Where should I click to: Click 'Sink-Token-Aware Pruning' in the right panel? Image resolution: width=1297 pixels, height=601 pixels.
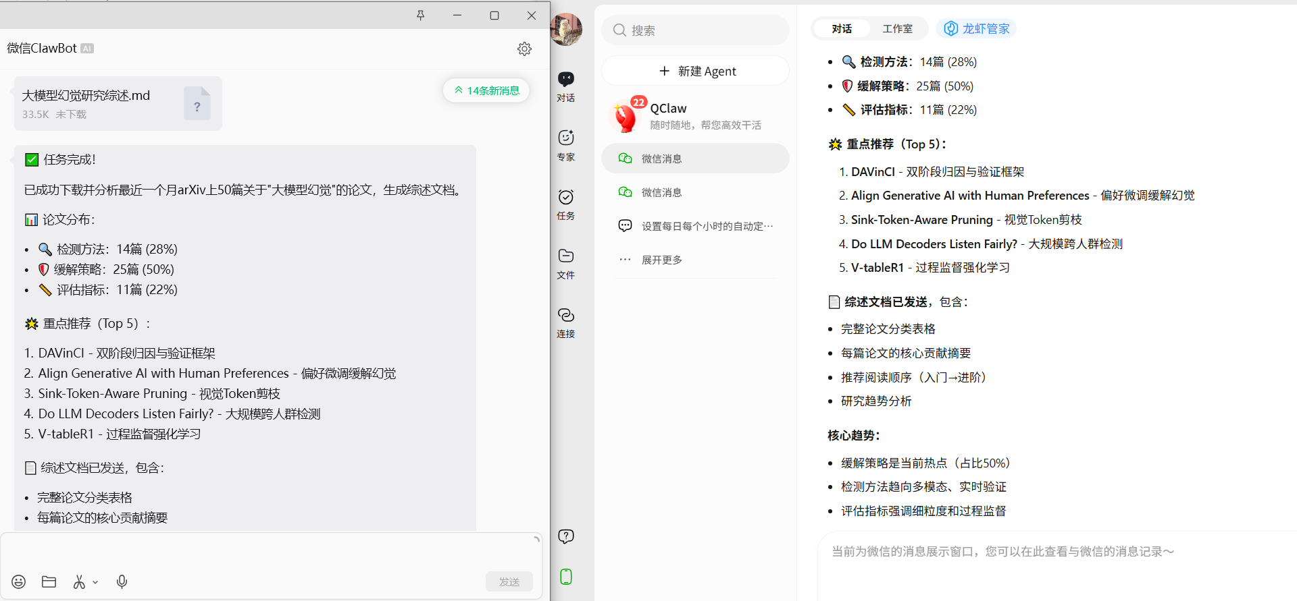click(922, 220)
